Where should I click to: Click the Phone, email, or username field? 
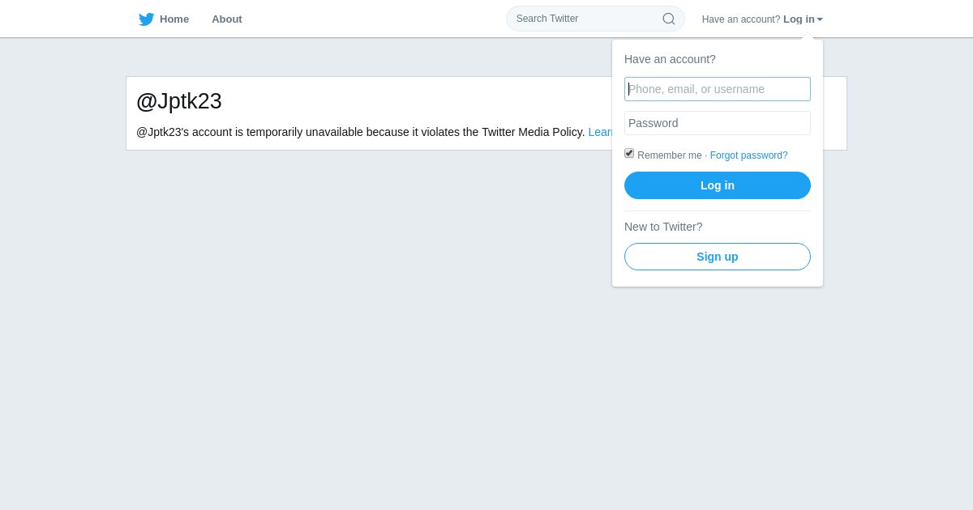(718, 89)
